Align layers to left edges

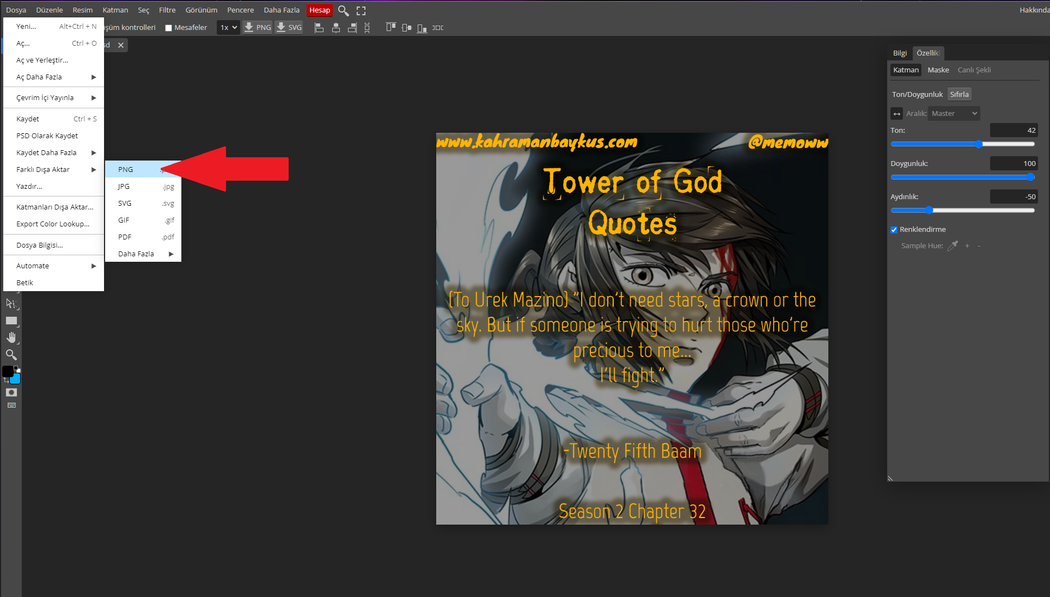(x=319, y=27)
